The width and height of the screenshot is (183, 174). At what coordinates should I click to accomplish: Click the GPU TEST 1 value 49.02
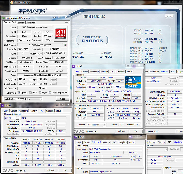tap(149, 30)
